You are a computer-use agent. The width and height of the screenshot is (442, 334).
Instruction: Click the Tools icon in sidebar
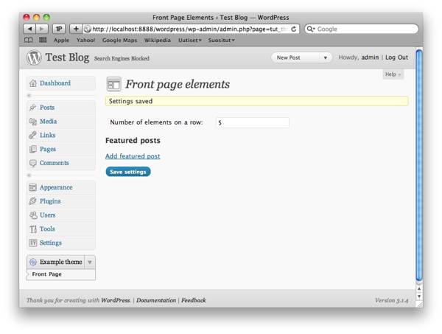33,229
